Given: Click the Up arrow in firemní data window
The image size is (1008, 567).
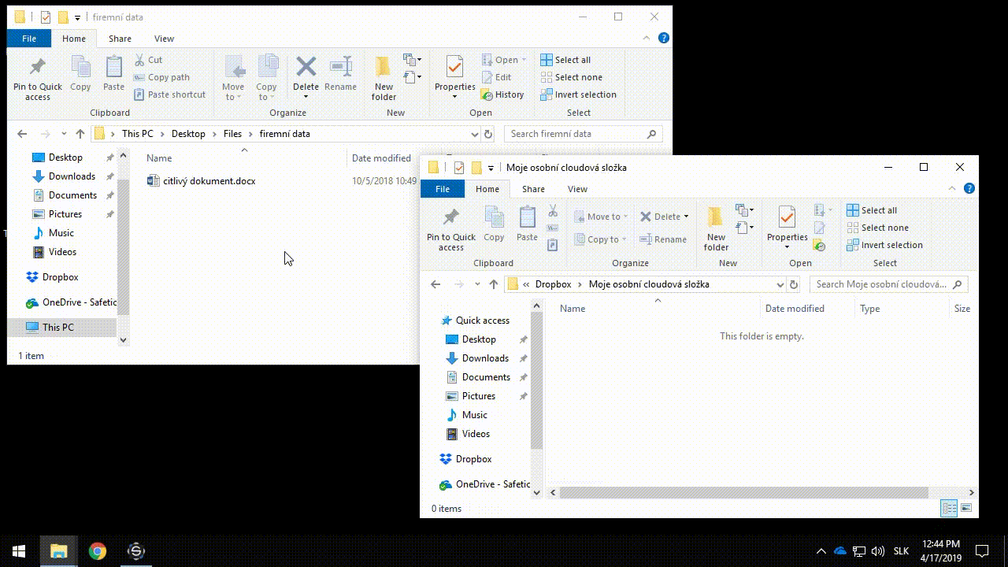Looking at the screenshot, I should pyautogui.click(x=80, y=134).
